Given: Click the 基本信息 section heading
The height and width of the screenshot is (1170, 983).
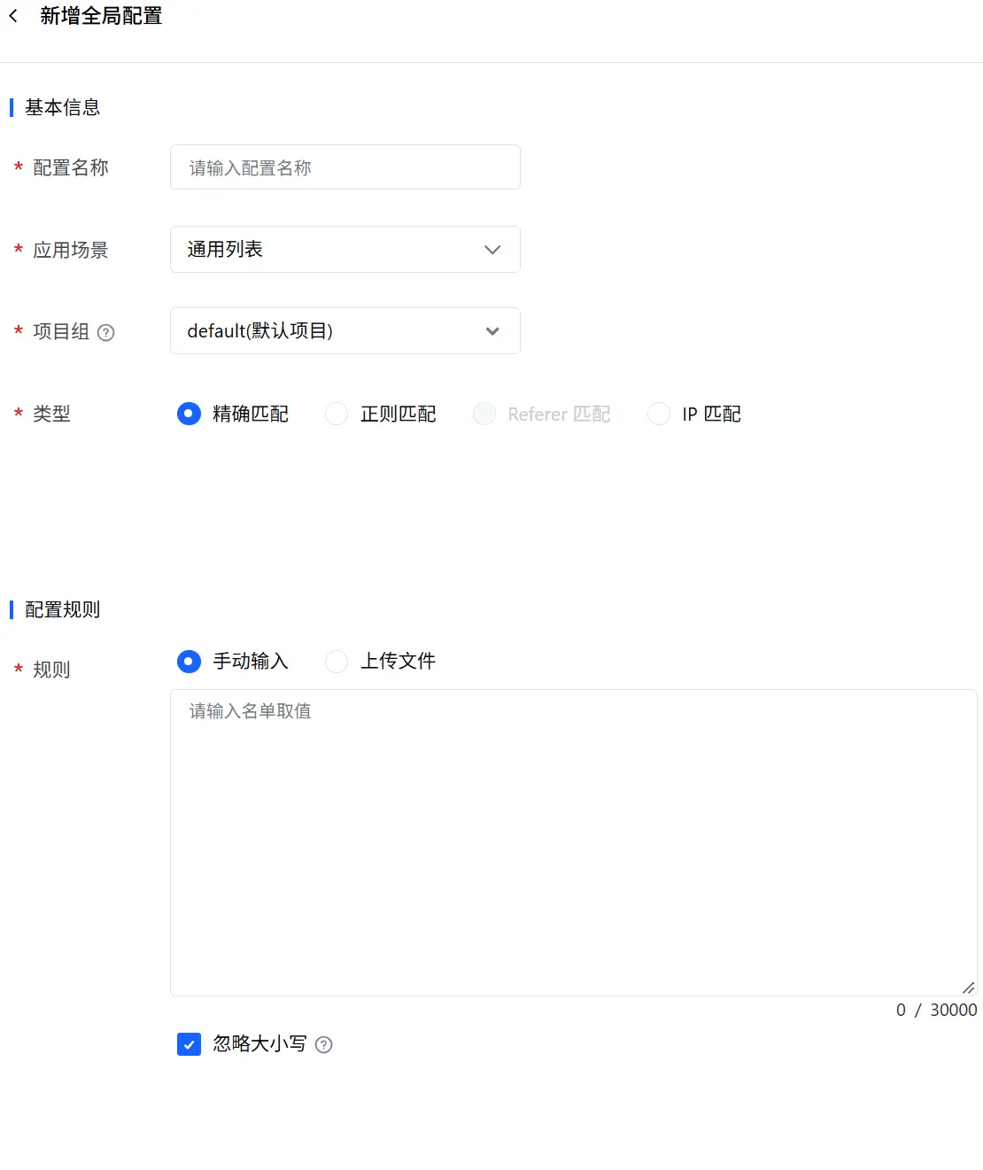Looking at the screenshot, I should (62, 107).
